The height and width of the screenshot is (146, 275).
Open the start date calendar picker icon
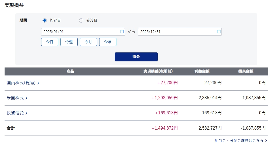point(122,31)
